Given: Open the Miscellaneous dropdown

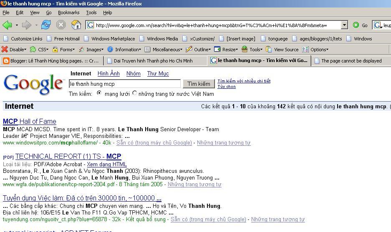Looking at the screenshot, I should pyautogui.click(x=163, y=50).
